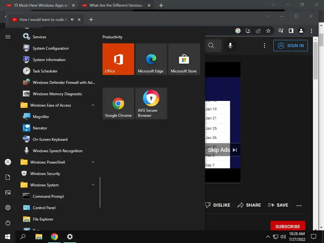Click Skip Ads on the video
This screenshot has height=243, width=324.
222,150
